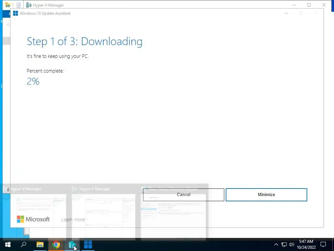Screen dimensions: 334x251
Task: Open File Explorer from the taskbar
Action: tap(40, 244)
